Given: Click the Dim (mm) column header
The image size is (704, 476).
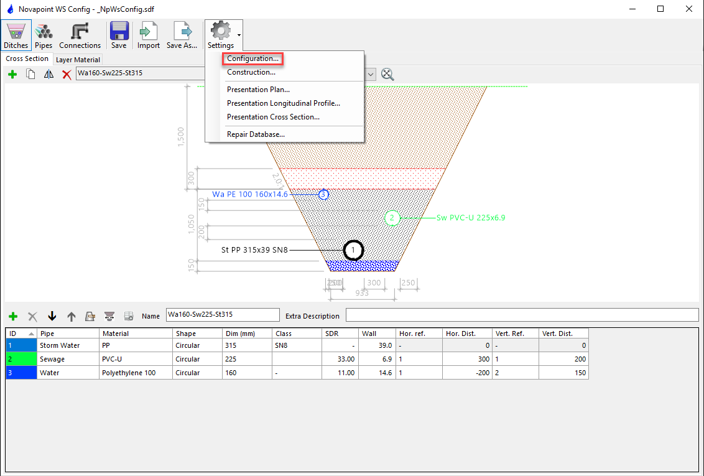Looking at the screenshot, I should (247, 334).
